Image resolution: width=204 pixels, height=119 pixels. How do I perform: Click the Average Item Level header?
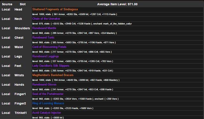point(117,4)
